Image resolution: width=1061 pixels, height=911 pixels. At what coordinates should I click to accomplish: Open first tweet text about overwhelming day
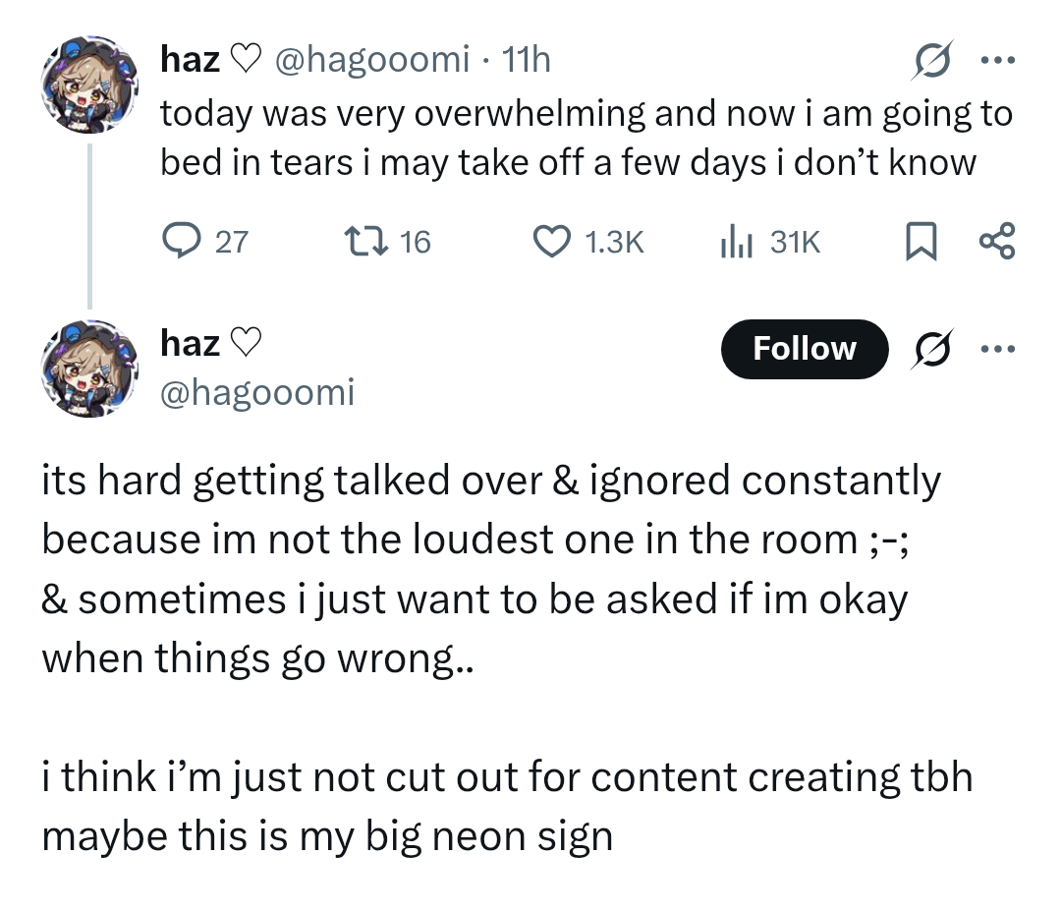click(586, 138)
